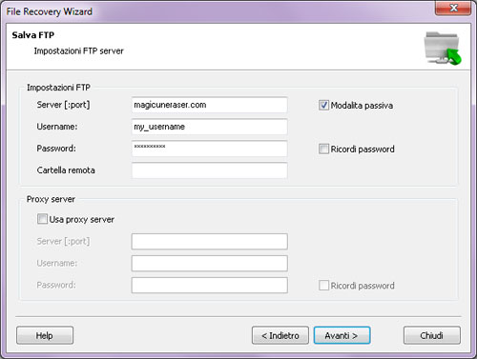Image resolution: width=477 pixels, height=359 pixels.
Task: Proceed with the Avanti button
Action: click(x=342, y=335)
